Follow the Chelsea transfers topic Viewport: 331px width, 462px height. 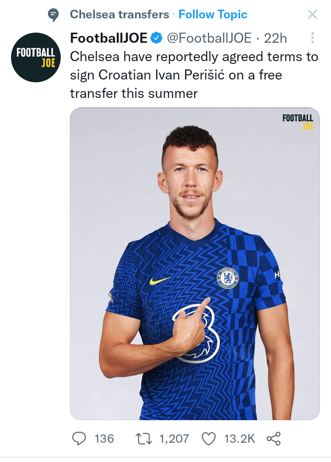click(x=213, y=14)
